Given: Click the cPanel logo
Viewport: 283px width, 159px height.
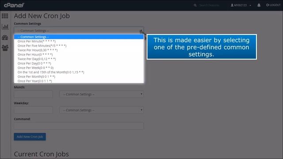Looking at the screenshot, I should point(14,5).
